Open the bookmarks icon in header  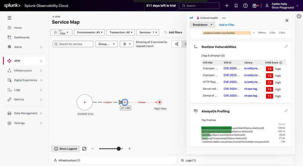[236, 6]
